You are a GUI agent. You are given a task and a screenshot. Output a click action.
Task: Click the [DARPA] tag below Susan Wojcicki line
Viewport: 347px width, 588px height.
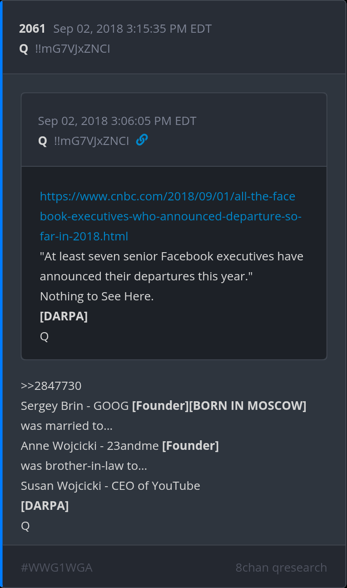point(45,506)
